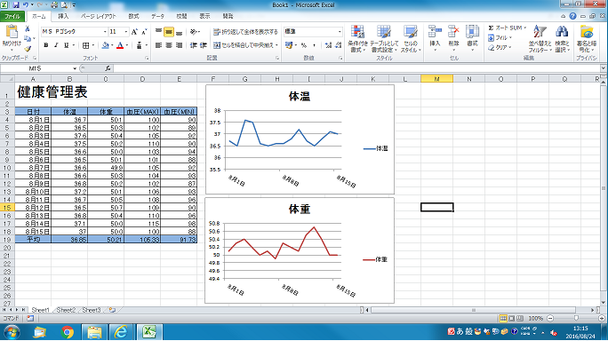Click the AutoSum sigma icon
The height and width of the screenshot is (341, 608).
coord(491,28)
